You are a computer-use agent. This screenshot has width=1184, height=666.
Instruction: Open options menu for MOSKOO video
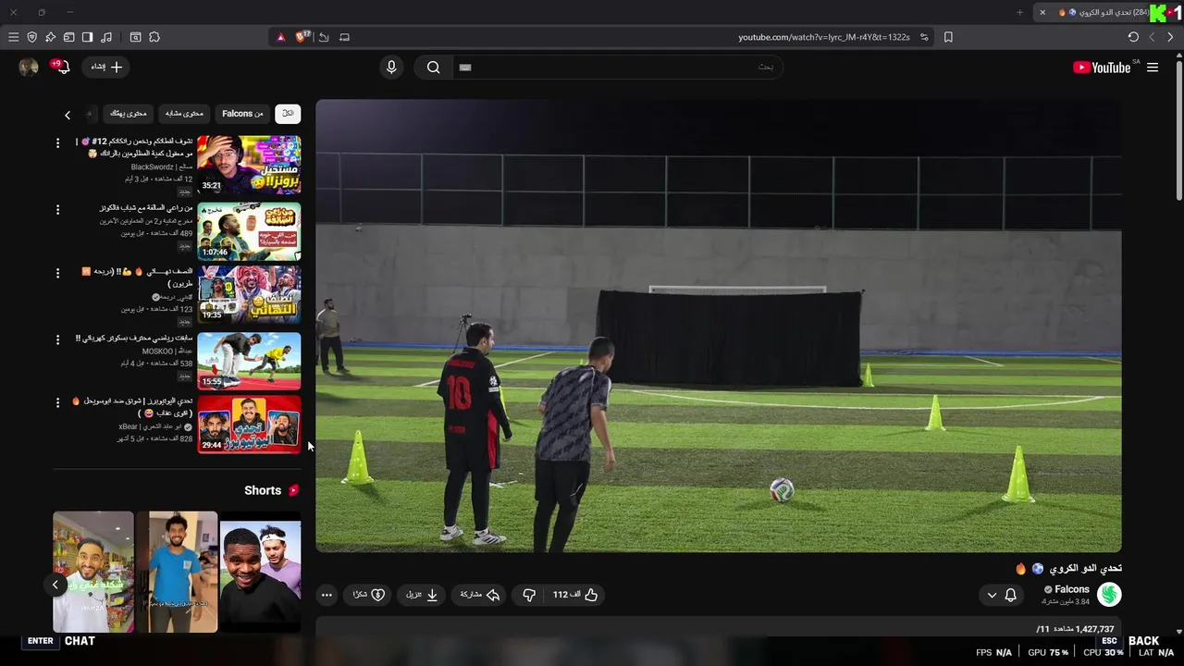[x=57, y=339]
